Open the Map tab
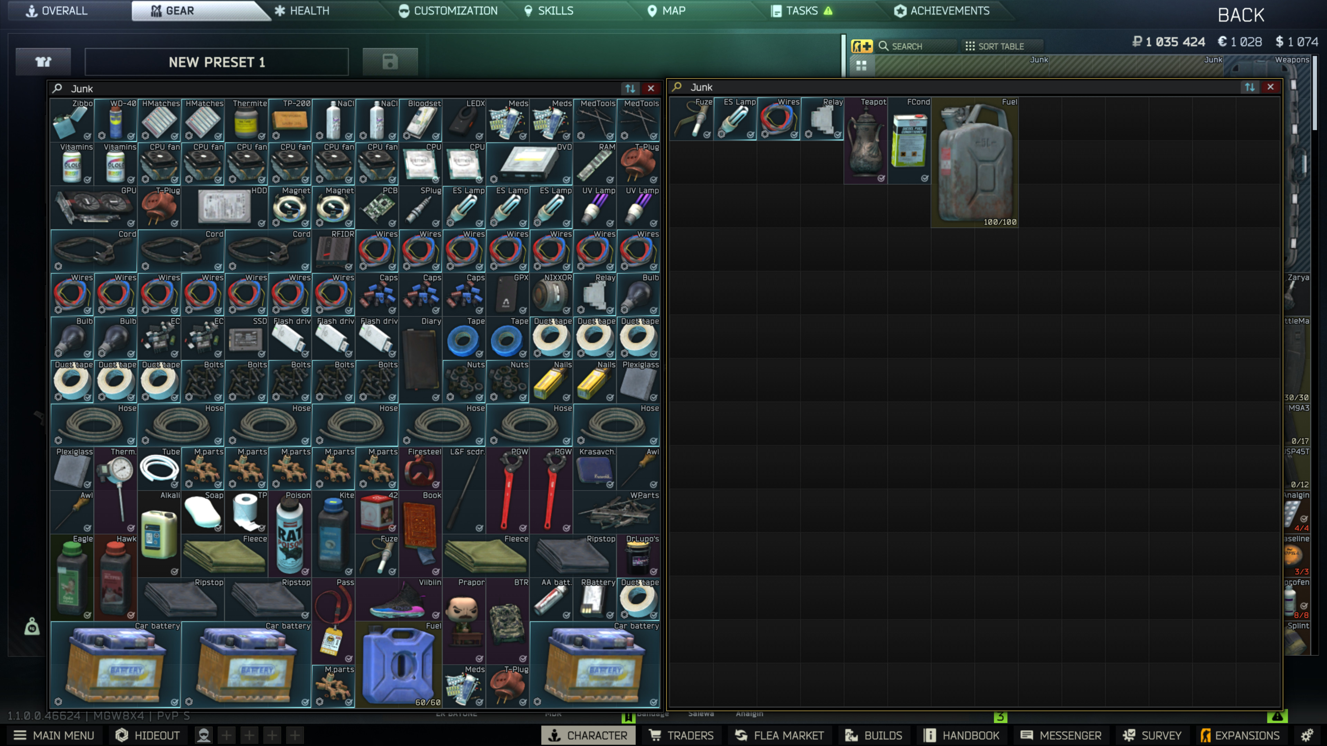1327x746 pixels. [666, 11]
